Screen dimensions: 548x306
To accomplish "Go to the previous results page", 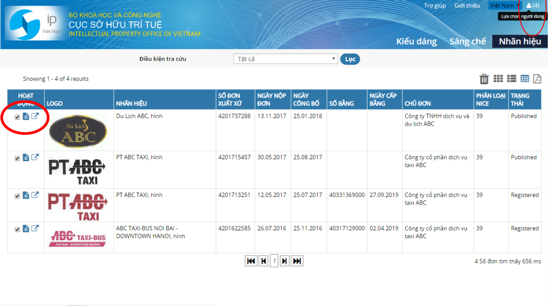I will (264, 261).
